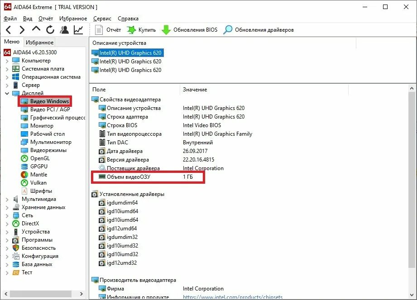417x300 pixels.
Task: Click the Отчёт report toolbar button
Action: [108, 30]
